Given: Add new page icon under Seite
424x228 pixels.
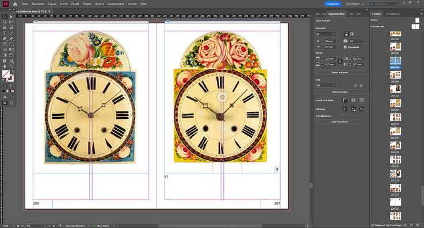Looking at the screenshot, I should coord(355,86).
